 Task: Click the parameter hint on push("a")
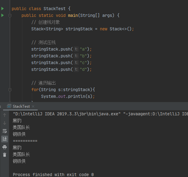[x=76, y=49]
